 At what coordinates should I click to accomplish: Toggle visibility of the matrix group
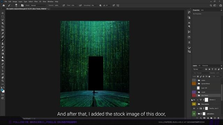click(x=194, y=80)
